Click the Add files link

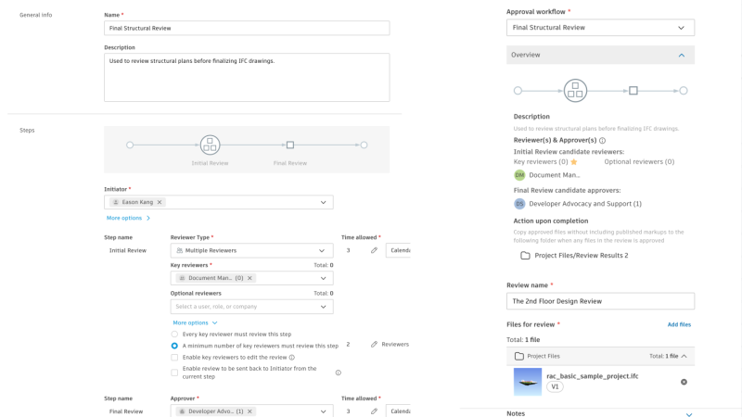pos(679,324)
